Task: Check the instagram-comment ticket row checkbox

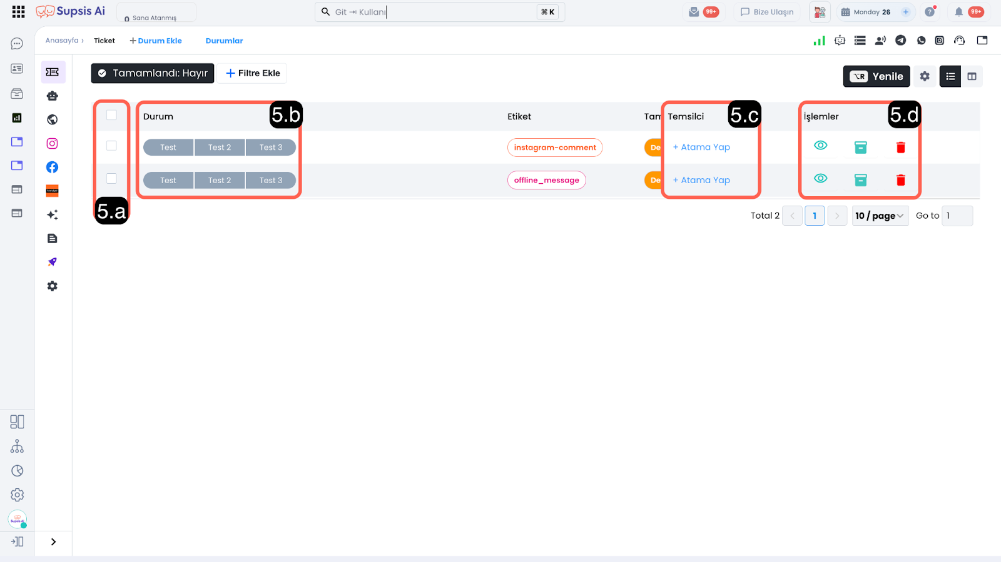Action: click(111, 146)
